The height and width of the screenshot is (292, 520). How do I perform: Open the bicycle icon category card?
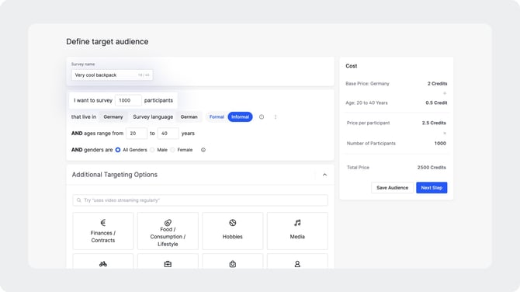click(x=103, y=262)
